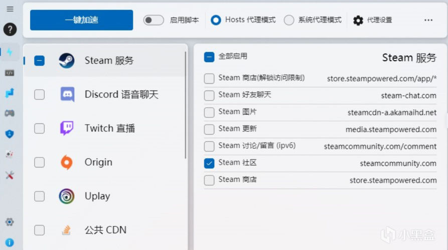Click the 一键加速 button
The image size is (448, 250).
point(81,20)
